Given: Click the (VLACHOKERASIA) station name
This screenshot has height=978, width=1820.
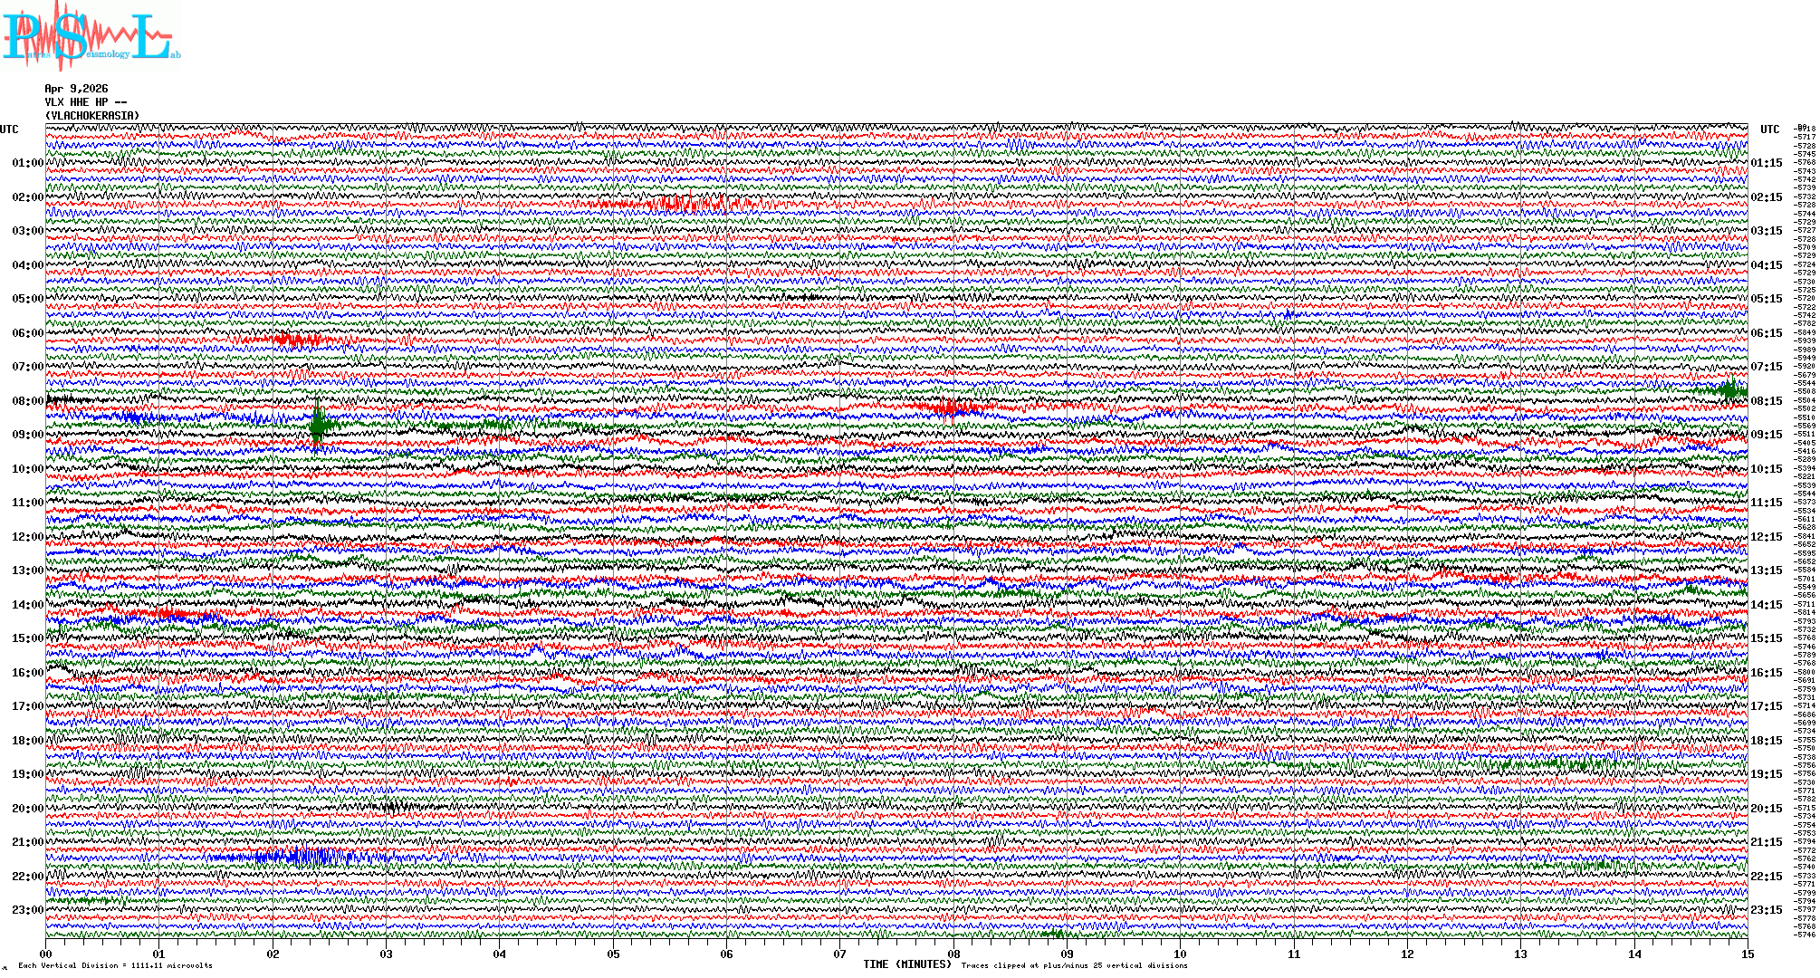Looking at the screenshot, I should [92, 116].
